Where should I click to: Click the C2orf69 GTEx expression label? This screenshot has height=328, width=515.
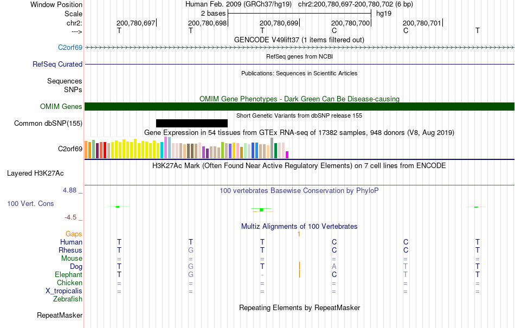tap(70, 149)
